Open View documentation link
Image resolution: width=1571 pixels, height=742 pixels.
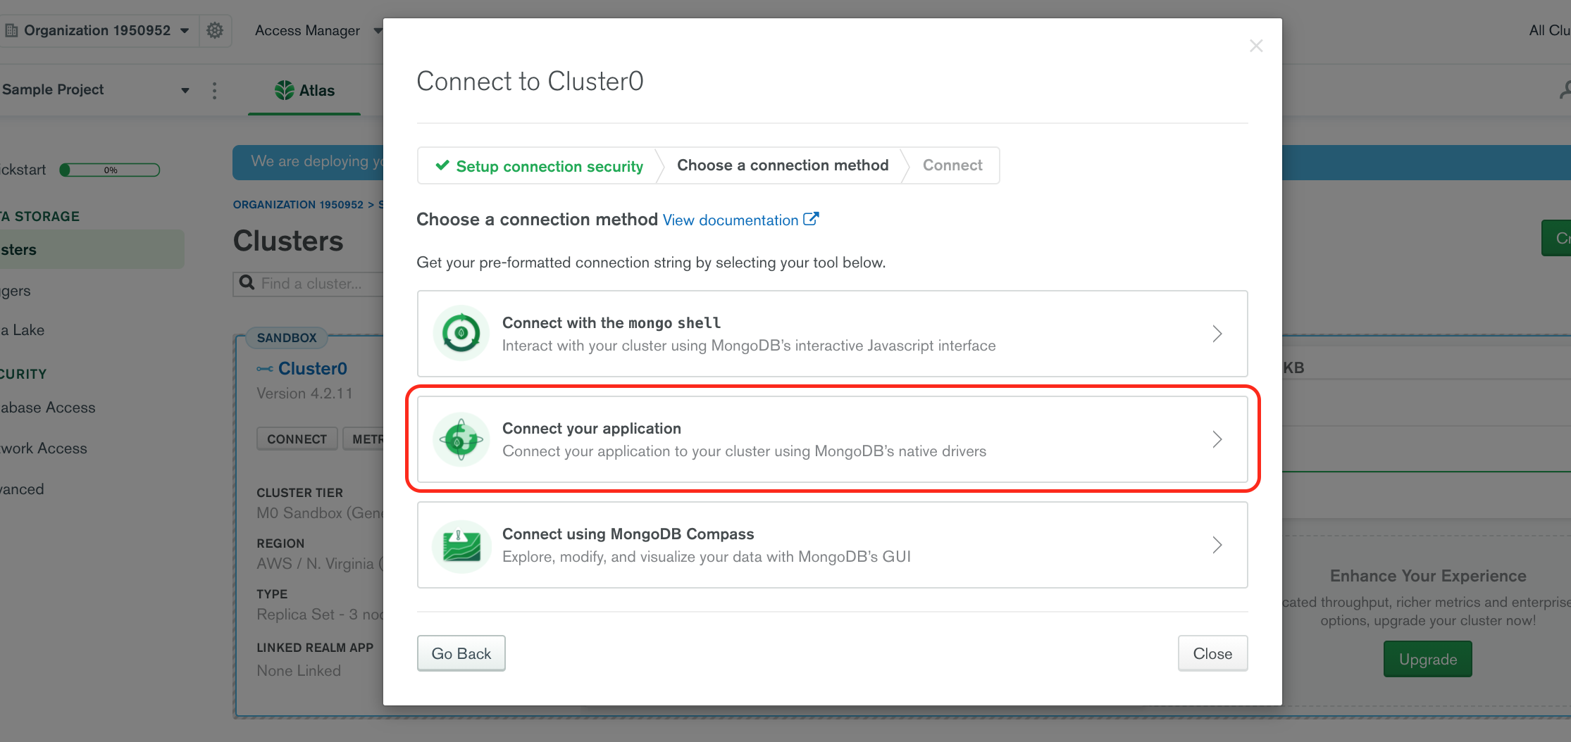pos(731,220)
